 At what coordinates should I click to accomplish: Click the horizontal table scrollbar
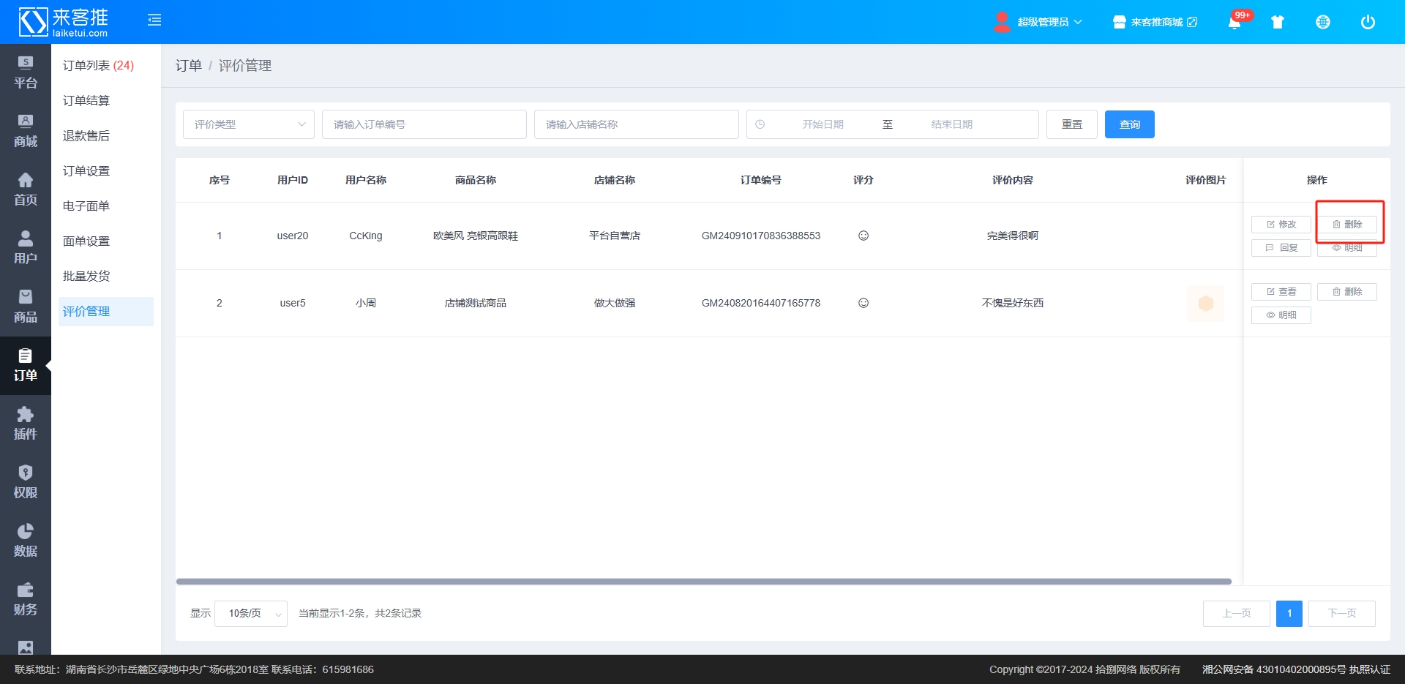[702, 582]
